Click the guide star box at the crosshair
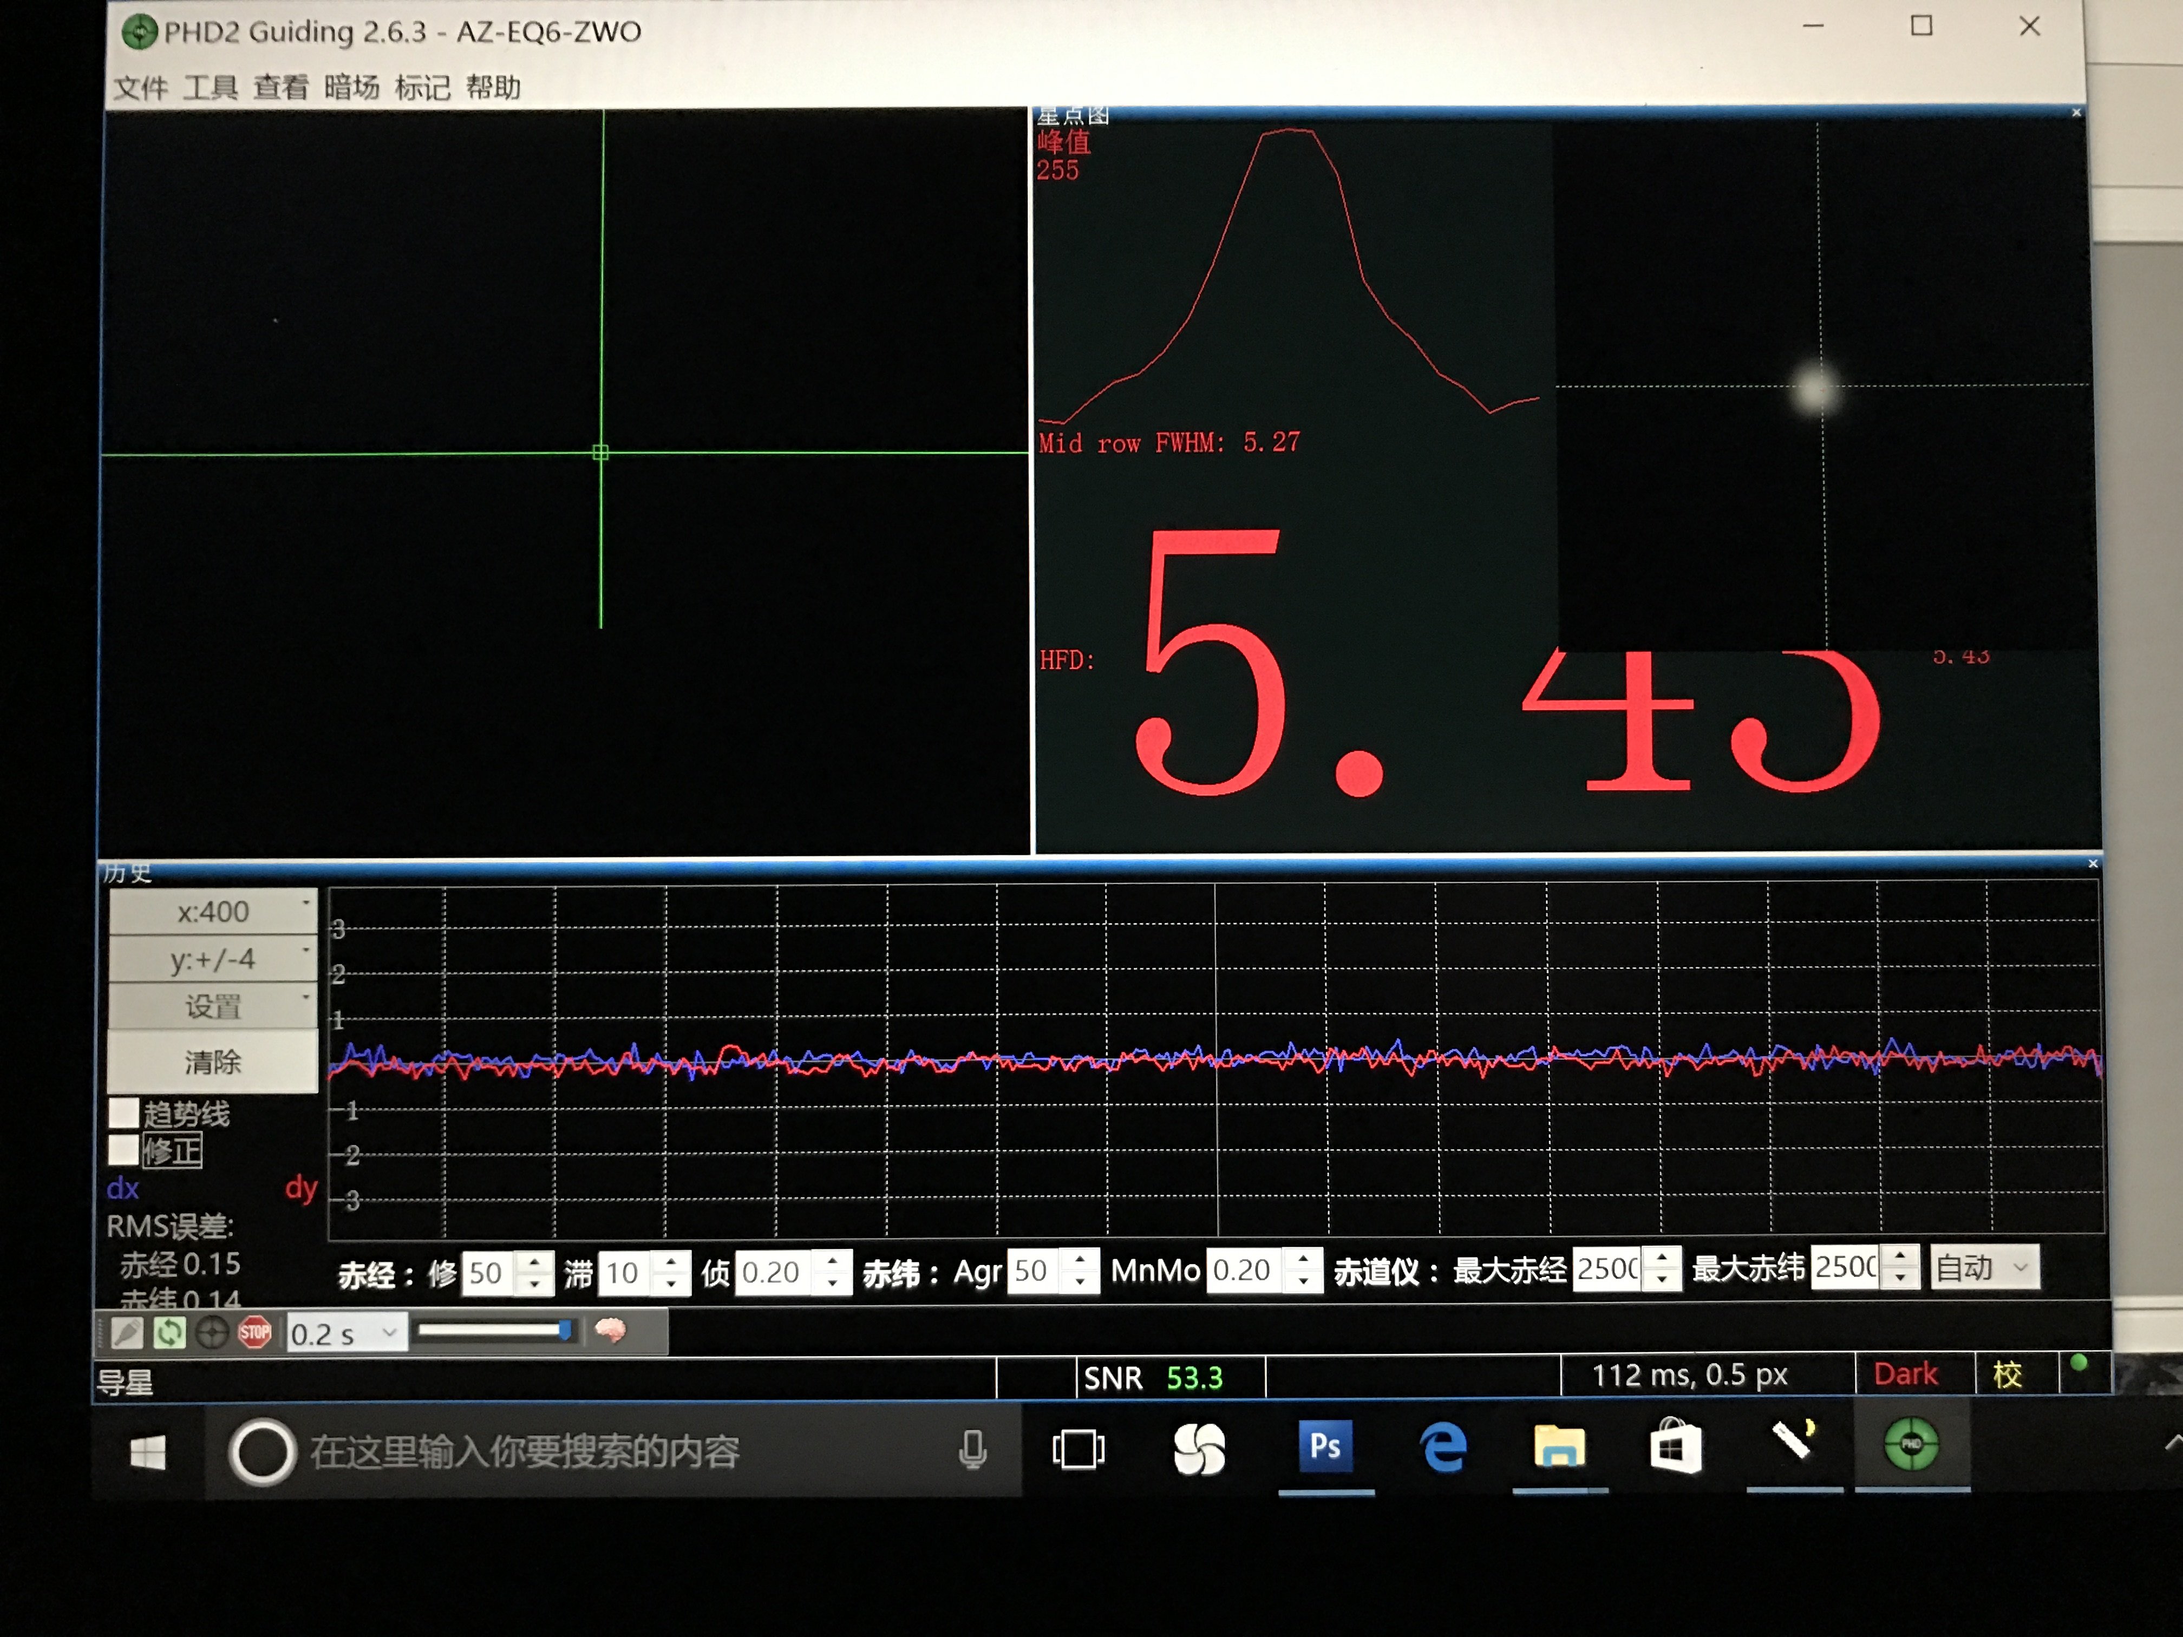 point(600,452)
